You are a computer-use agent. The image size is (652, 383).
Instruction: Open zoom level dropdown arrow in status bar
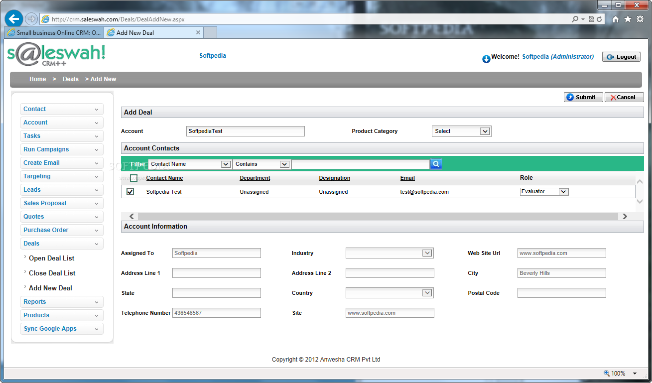[635, 374]
